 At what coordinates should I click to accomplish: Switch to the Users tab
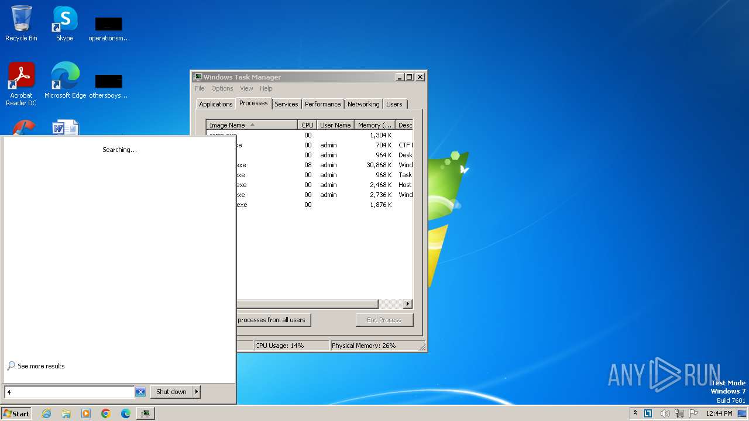[x=394, y=104]
